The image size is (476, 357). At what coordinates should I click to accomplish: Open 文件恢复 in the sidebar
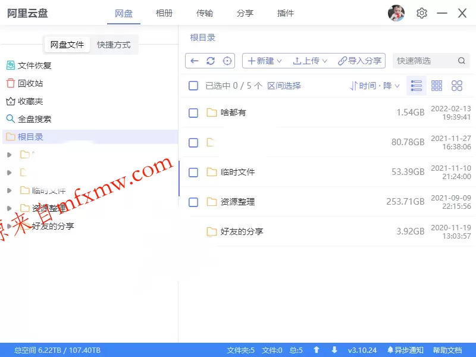pos(29,65)
